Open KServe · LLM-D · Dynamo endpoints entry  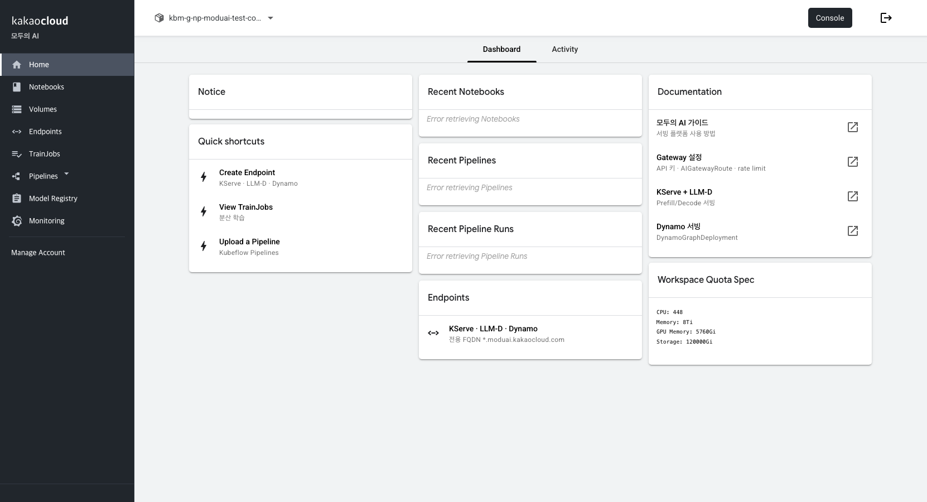tap(530, 334)
